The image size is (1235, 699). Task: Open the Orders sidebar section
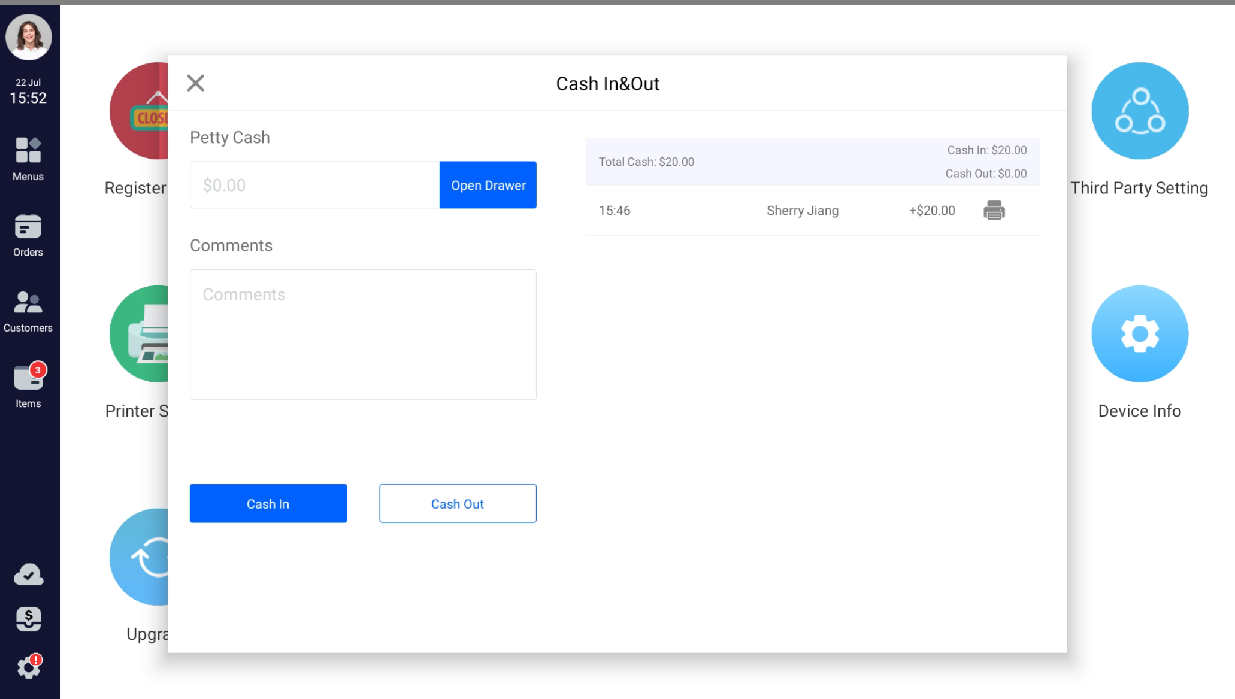click(28, 235)
